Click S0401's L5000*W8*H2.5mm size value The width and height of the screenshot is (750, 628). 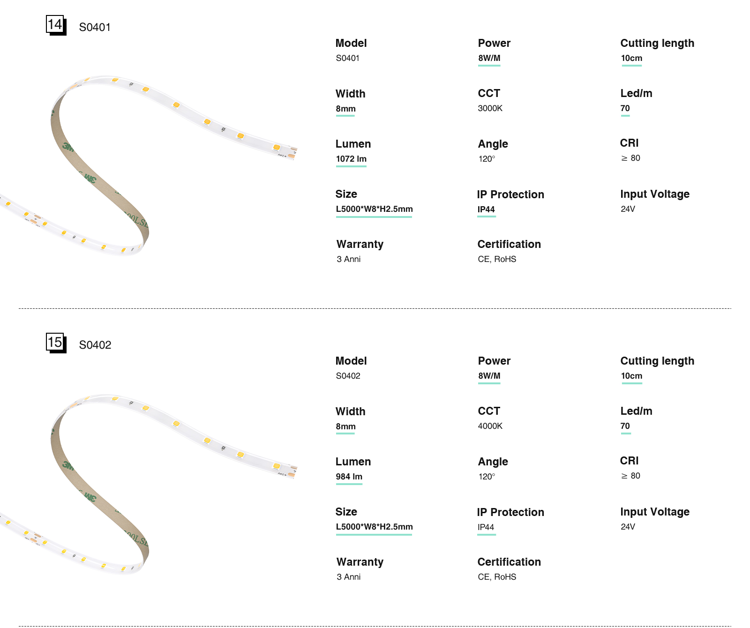click(374, 209)
